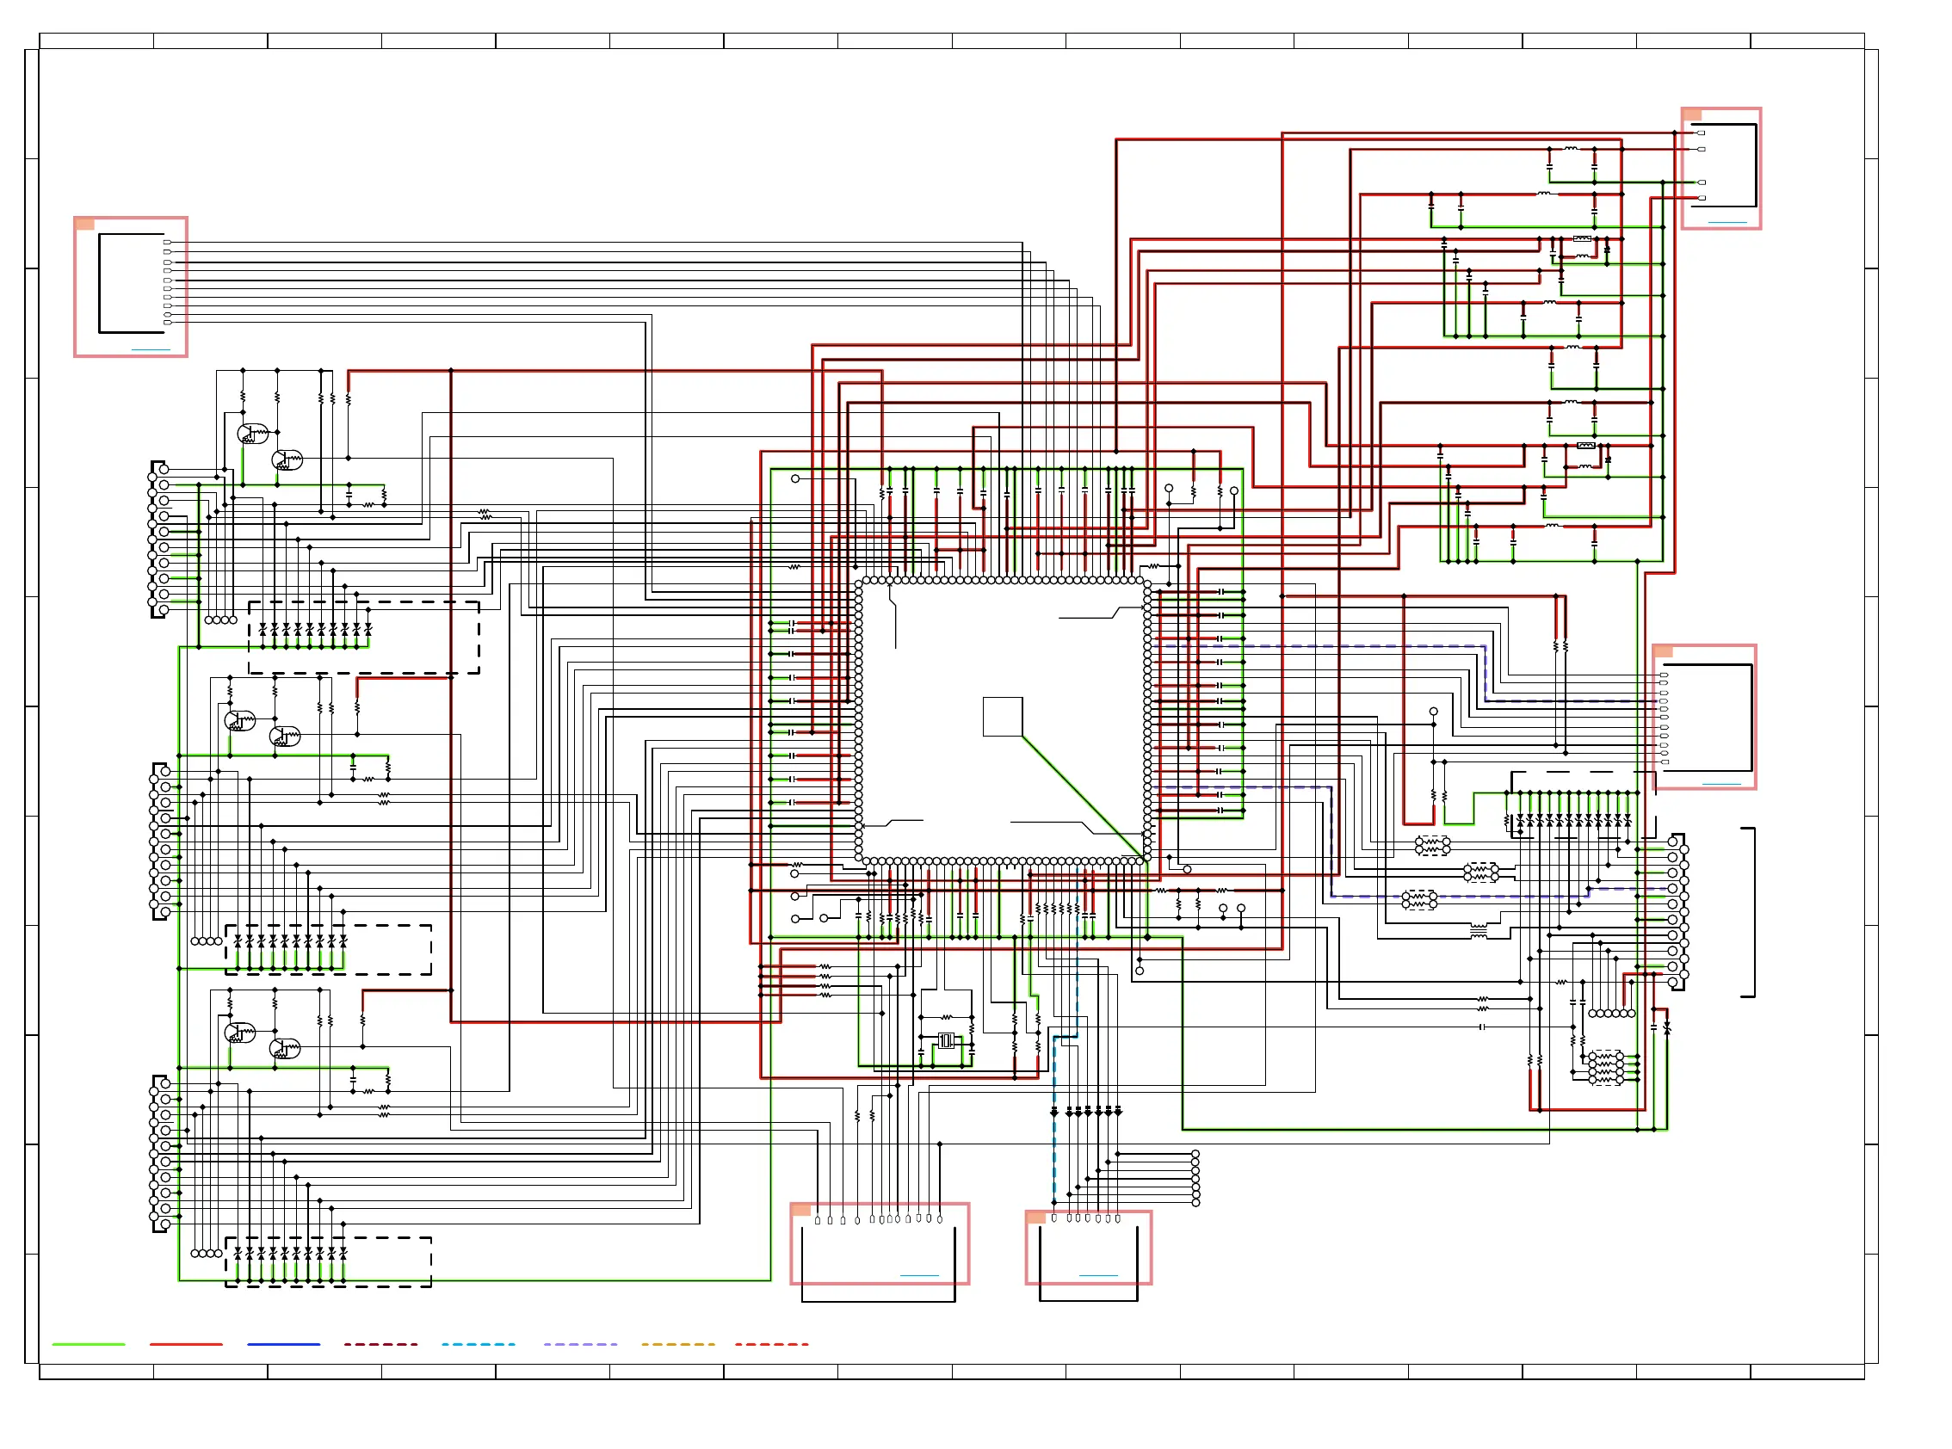1952x1449 pixels.
Task: Click the orange tag on the top-right connector box
Action: pyautogui.click(x=1692, y=114)
